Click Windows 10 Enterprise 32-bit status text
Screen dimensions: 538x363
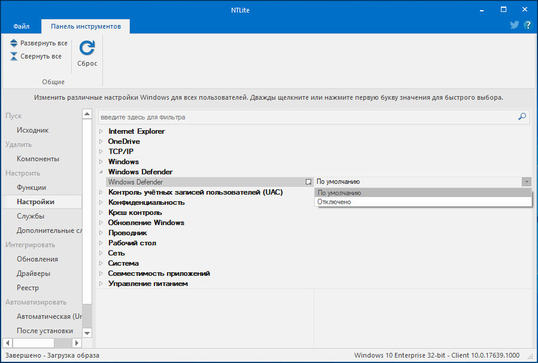click(x=437, y=355)
